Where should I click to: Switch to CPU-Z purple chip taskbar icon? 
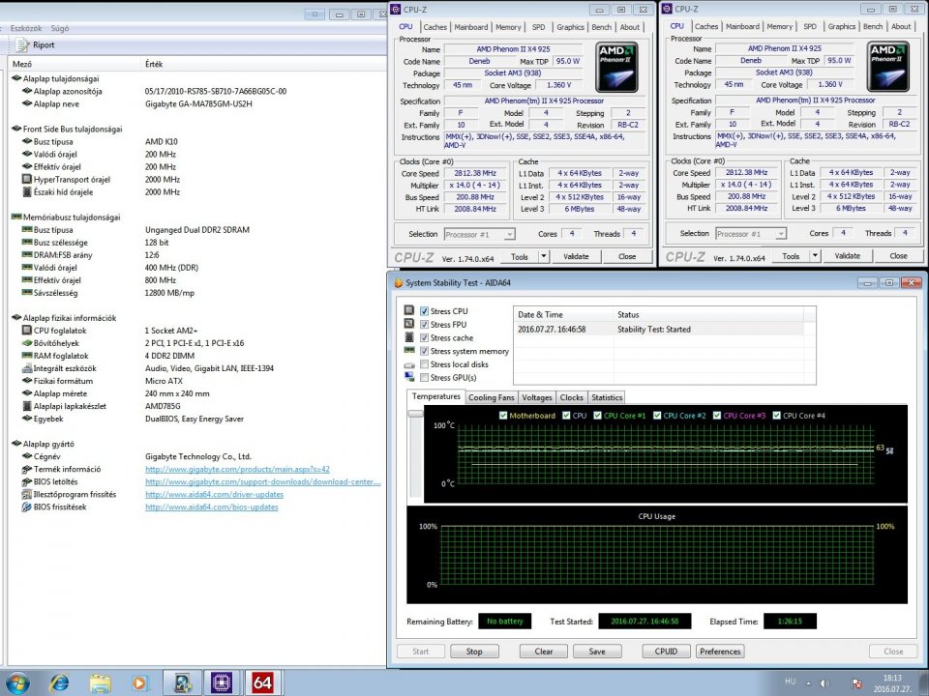(x=221, y=683)
